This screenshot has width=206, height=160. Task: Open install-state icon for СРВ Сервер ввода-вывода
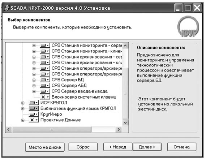pyautogui.click(x=45, y=91)
